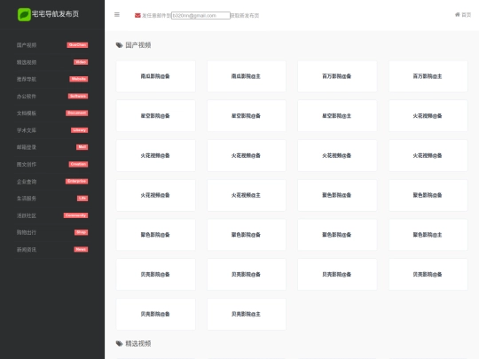479x359 pixels.
Task: Click the green leaf site logo
Action: coord(24,14)
